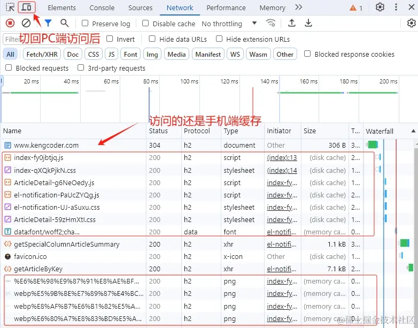Select the www.kengcoder.com request
Image resolution: width=418 pixels, height=328 pixels.
pos(46,145)
